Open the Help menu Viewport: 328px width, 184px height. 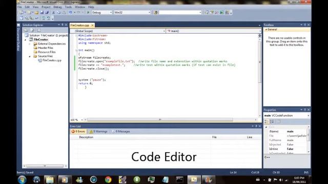click(x=91, y=7)
